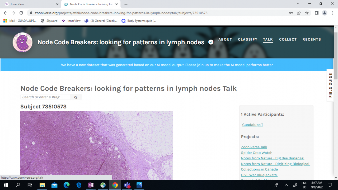
Task: Open Microsoft Edge from taskbar
Action: 67,185
